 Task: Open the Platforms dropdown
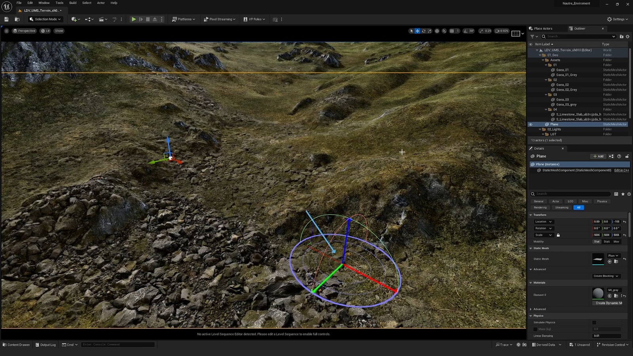[x=184, y=19]
